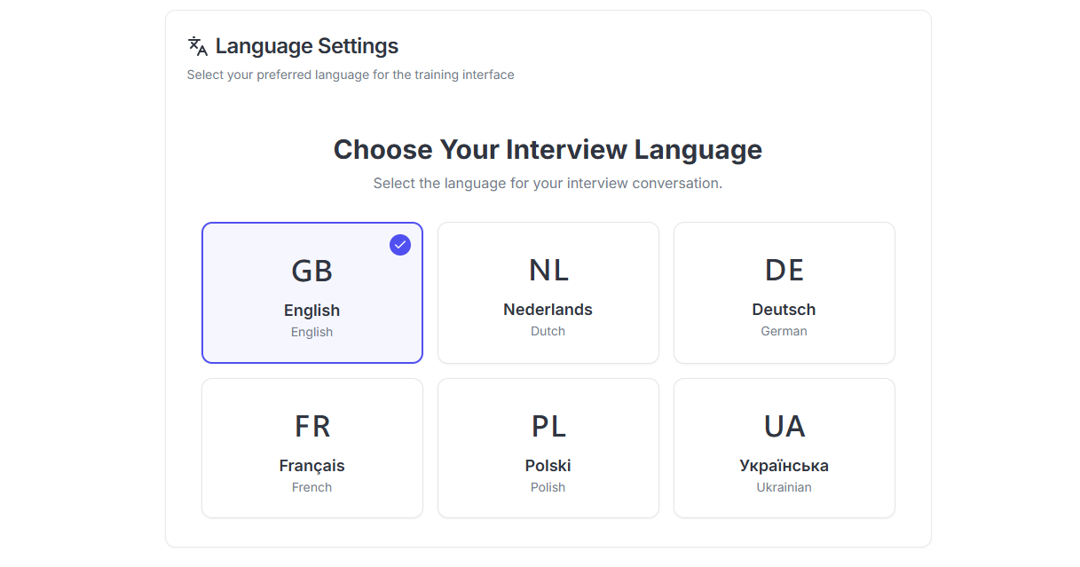Screen dimensions: 1080x567
Task: Click the blue checkmark on English card
Action: [400, 245]
